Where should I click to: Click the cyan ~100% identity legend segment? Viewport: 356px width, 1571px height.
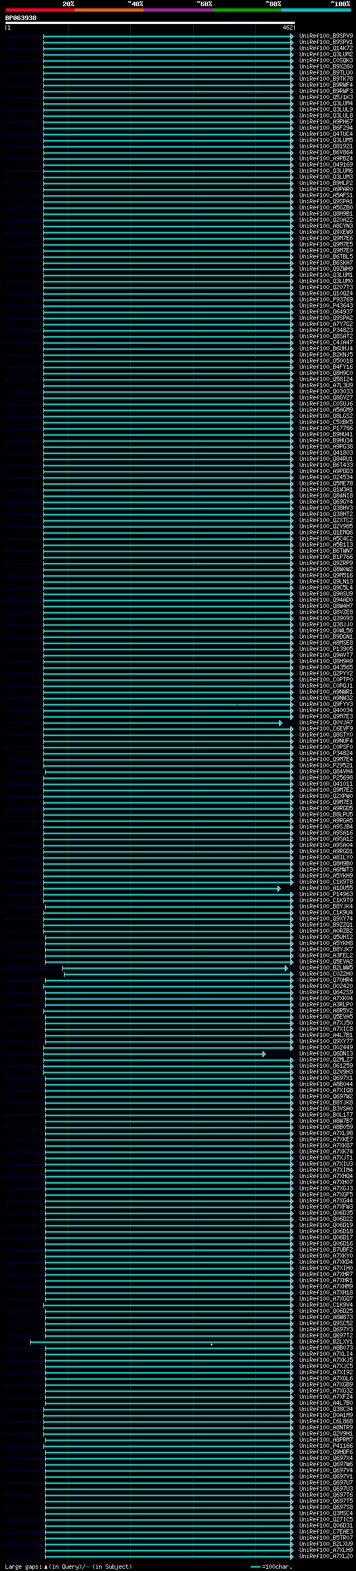(316, 10)
